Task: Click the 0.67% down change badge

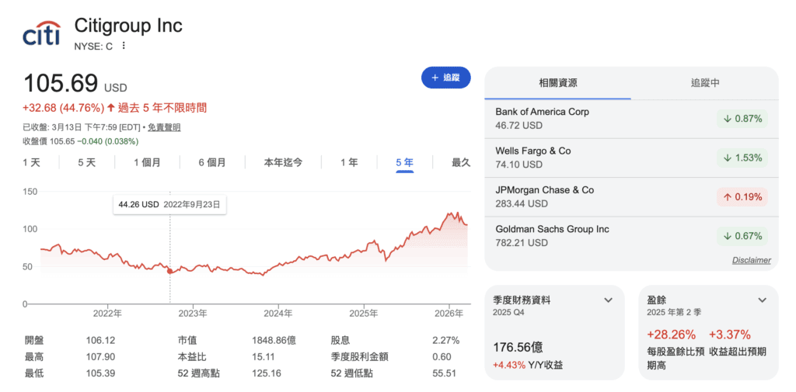Action: click(x=742, y=236)
